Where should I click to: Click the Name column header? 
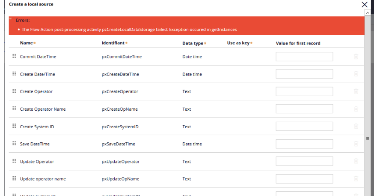[x=27, y=43]
